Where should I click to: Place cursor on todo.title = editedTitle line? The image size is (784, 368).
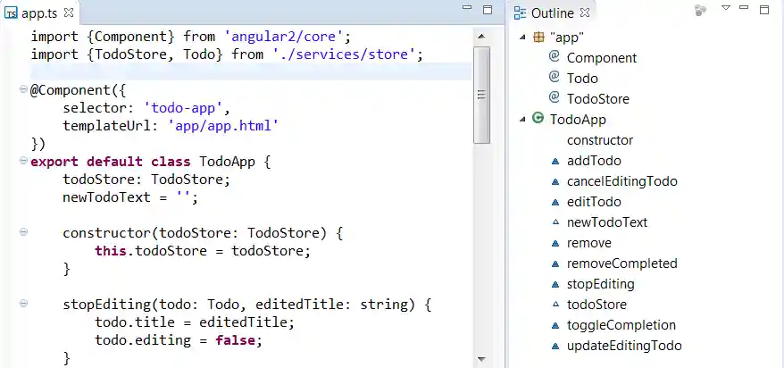pyautogui.click(x=195, y=322)
